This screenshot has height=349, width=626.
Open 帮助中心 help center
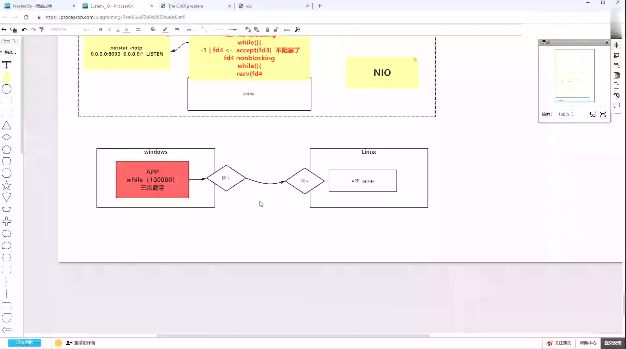pyautogui.click(x=588, y=343)
